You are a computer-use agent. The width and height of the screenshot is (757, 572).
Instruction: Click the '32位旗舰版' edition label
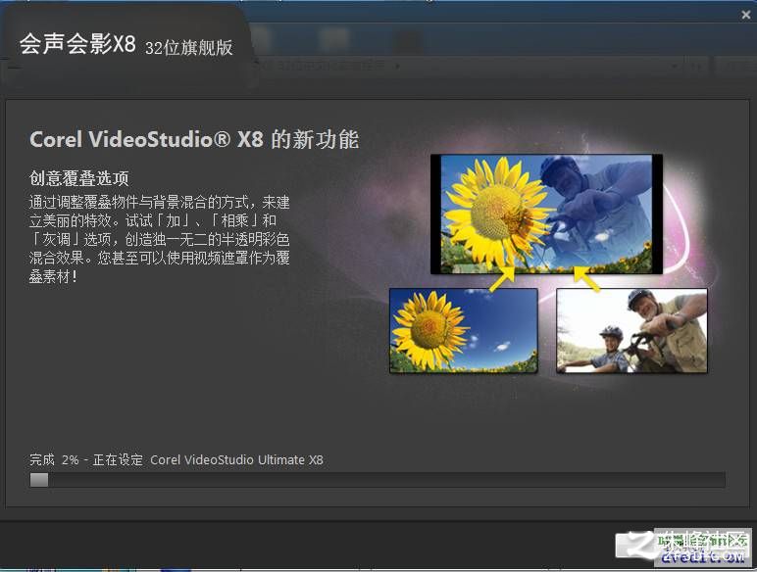[x=189, y=47]
